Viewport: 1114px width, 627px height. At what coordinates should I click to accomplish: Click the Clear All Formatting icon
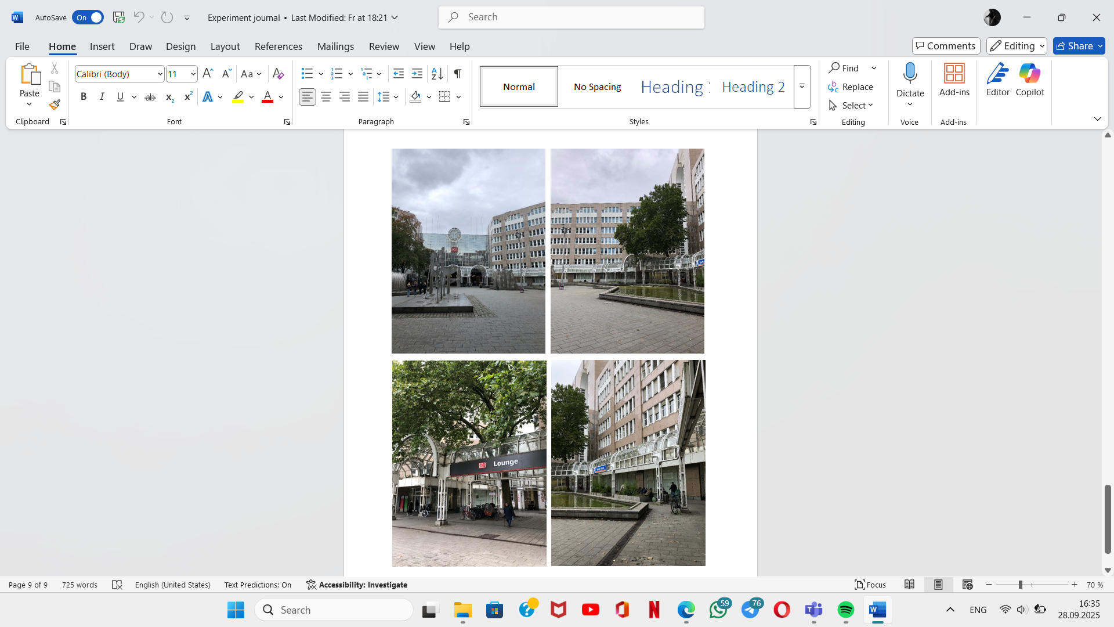pyautogui.click(x=278, y=74)
